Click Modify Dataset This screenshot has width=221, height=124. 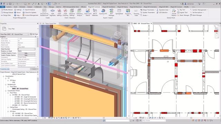pyautogui.click(x=7, y=10)
